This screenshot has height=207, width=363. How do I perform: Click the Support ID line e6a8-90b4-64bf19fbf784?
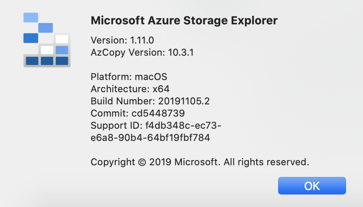pyautogui.click(x=150, y=138)
